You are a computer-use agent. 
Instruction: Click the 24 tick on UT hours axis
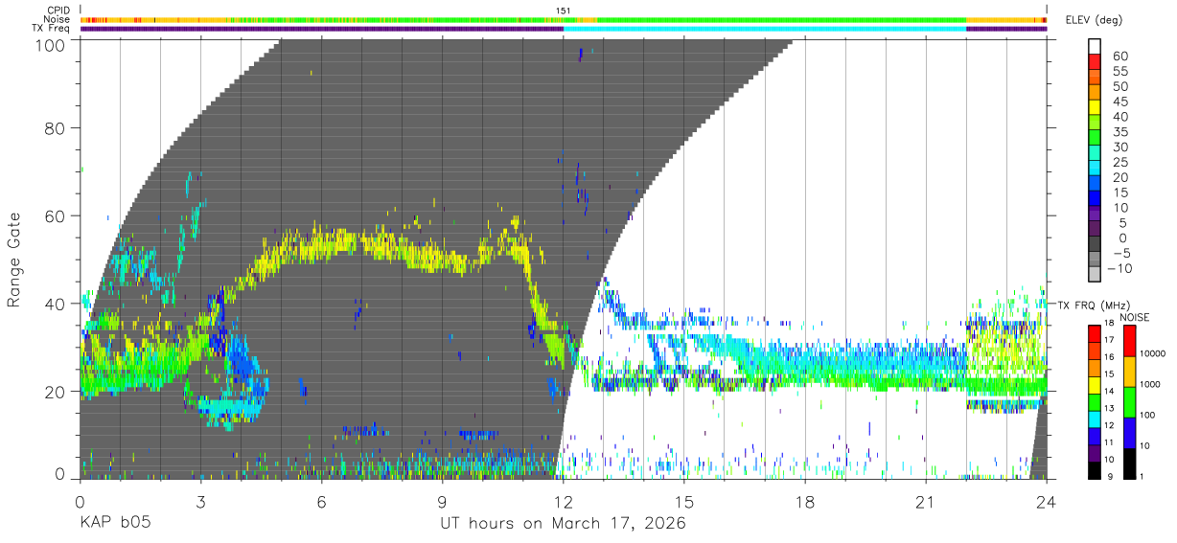point(1047,502)
